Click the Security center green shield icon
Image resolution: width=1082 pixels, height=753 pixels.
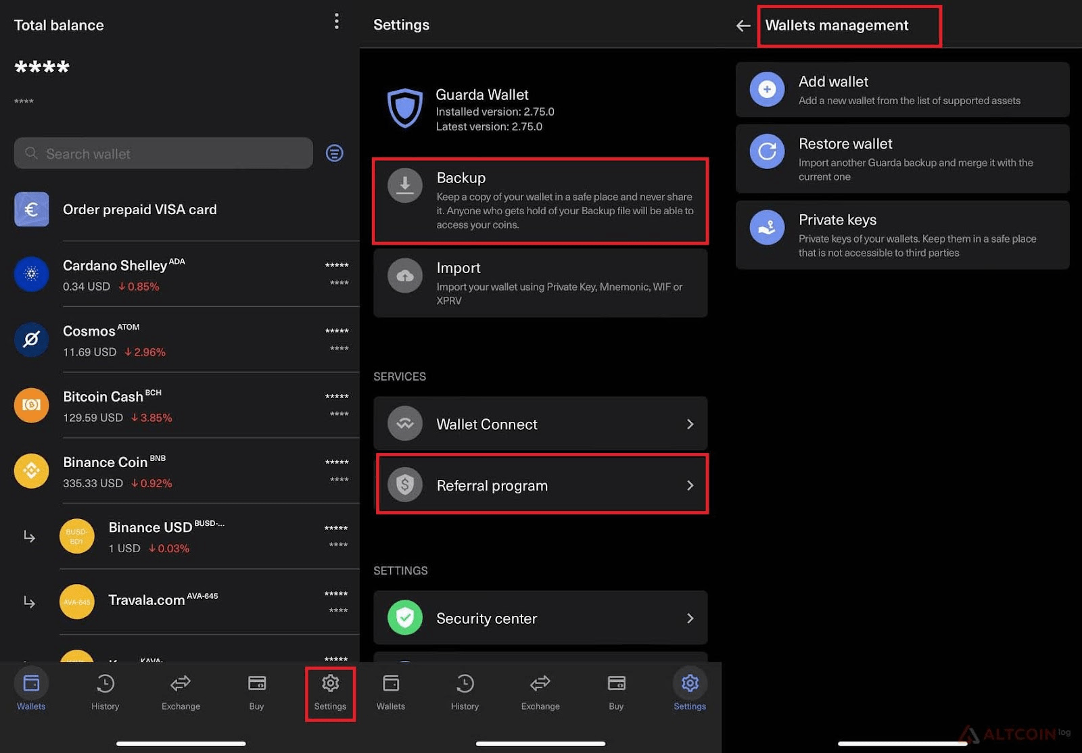point(405,617)
